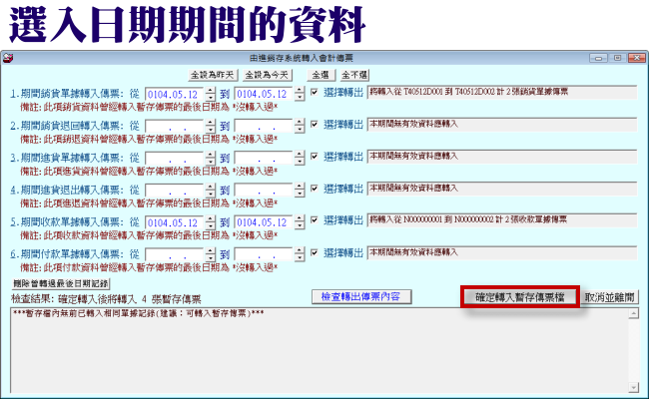
Task: Click start date spinner for 期間收款單據 row
Action: tap(210, 221)
